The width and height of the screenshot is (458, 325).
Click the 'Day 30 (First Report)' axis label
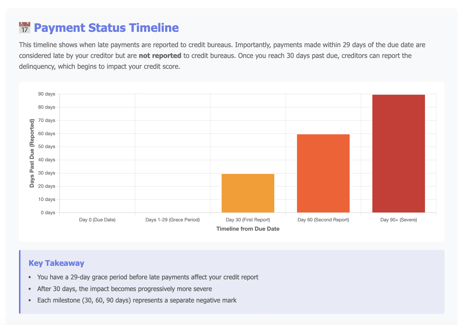click(x=248, y=220)
